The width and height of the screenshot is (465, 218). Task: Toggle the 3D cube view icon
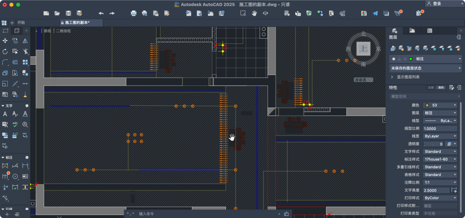17,31
